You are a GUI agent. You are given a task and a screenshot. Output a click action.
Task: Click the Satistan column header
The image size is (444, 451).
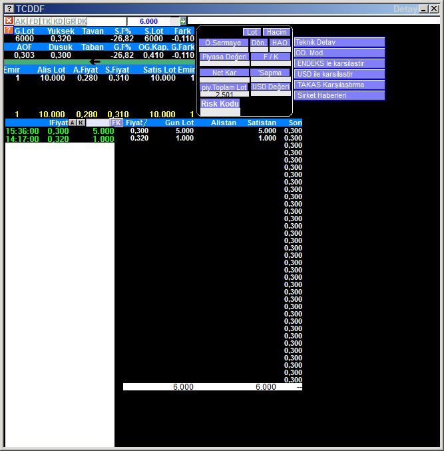tap(262, 123)
